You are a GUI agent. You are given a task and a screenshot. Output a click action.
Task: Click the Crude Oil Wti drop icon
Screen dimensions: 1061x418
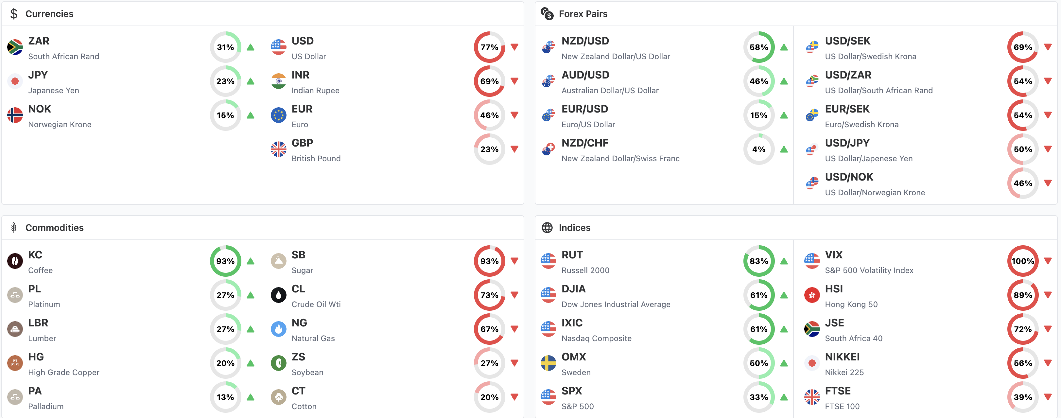coord(278,295)
